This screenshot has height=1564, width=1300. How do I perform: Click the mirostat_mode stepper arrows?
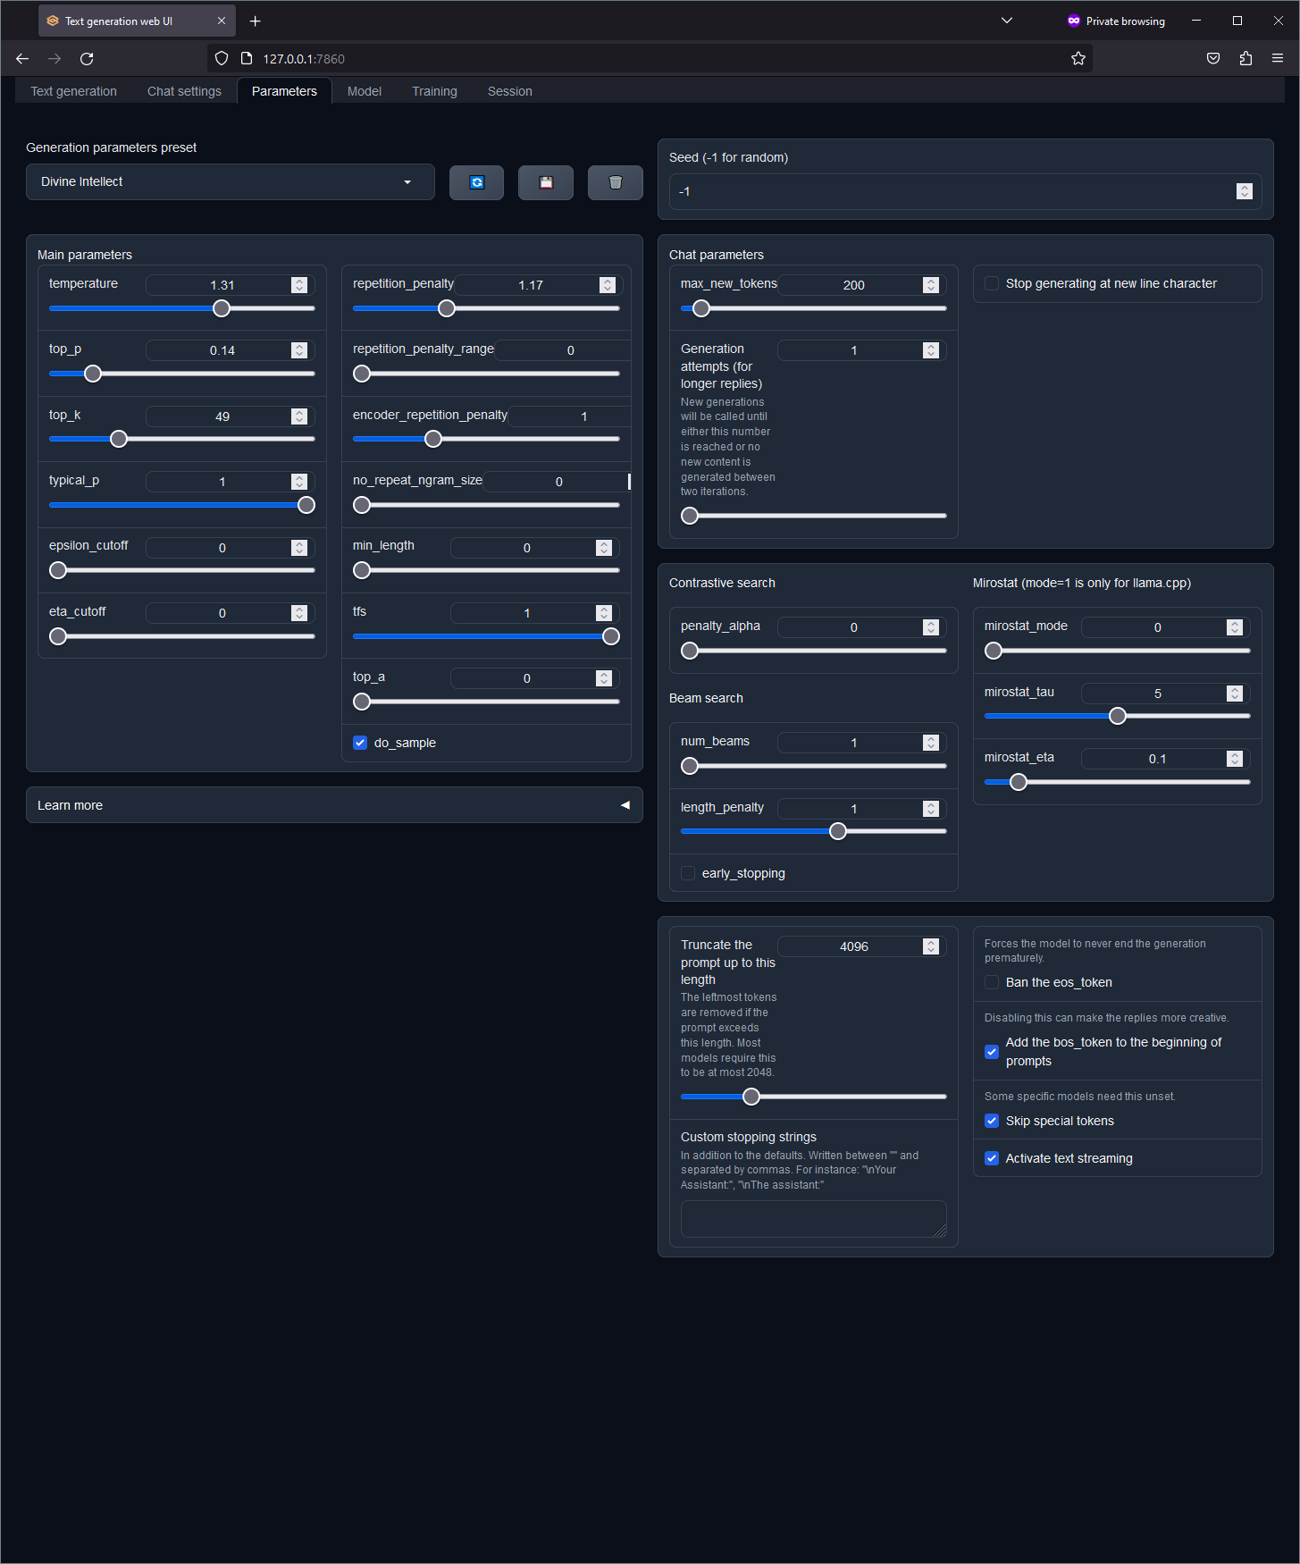pos(1235,627)
